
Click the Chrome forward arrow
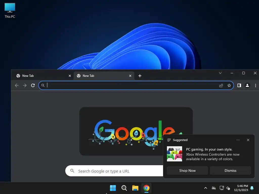click(25, 85)
